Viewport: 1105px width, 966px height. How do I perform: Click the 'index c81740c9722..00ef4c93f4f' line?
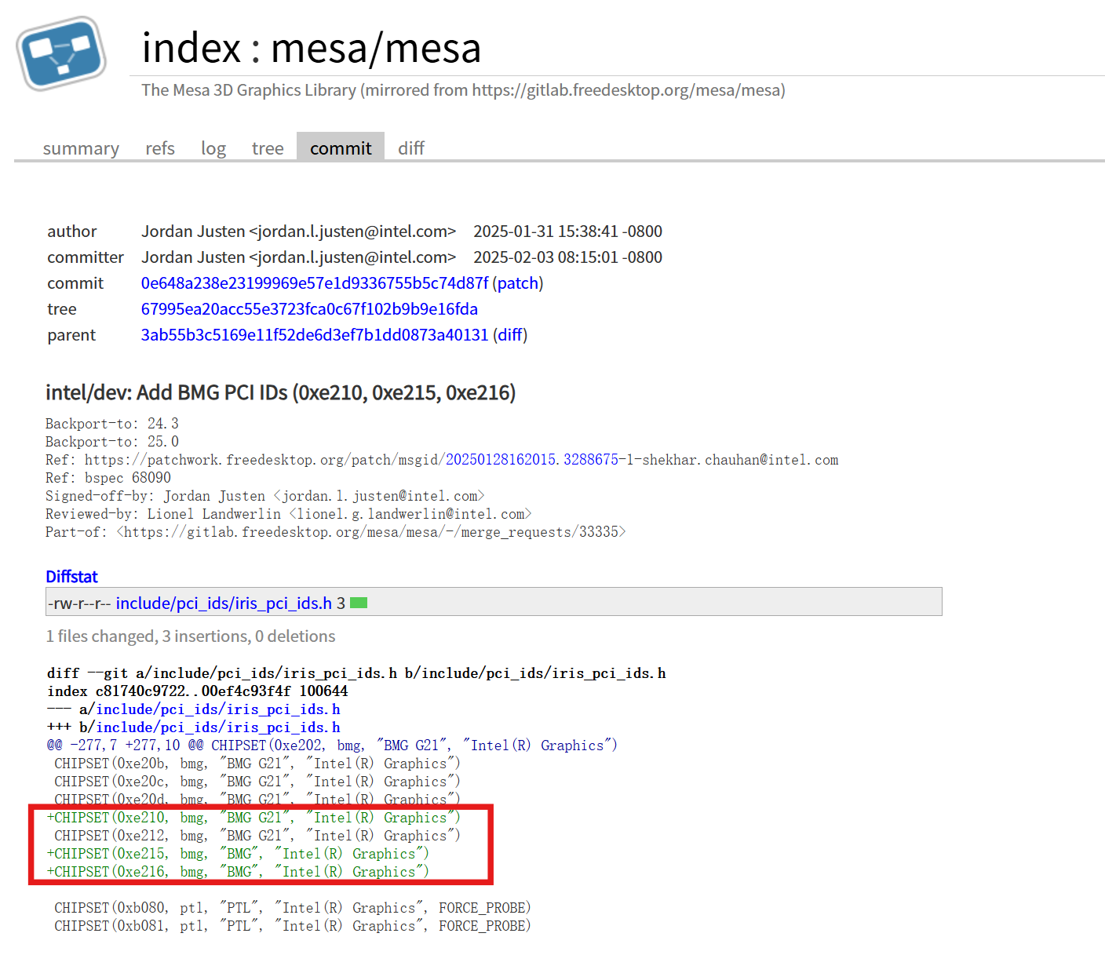pyautogui.click(x=198, y=691)
